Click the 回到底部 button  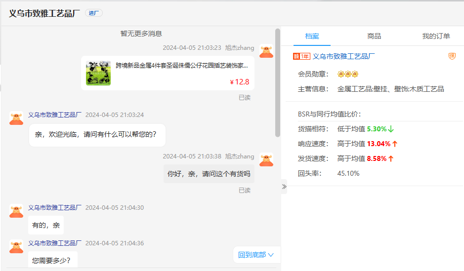coord(256,255)
